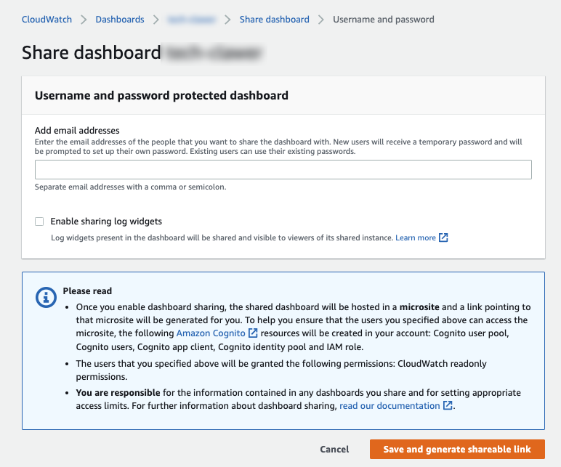Open the Learn more link
The height and width of the screenshot is (467, 561).
click(x=416, y=237)
